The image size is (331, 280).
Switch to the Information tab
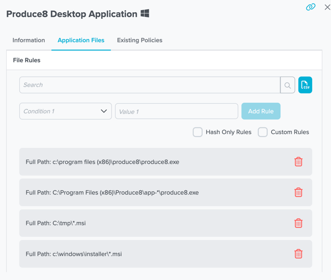(29, 40)
